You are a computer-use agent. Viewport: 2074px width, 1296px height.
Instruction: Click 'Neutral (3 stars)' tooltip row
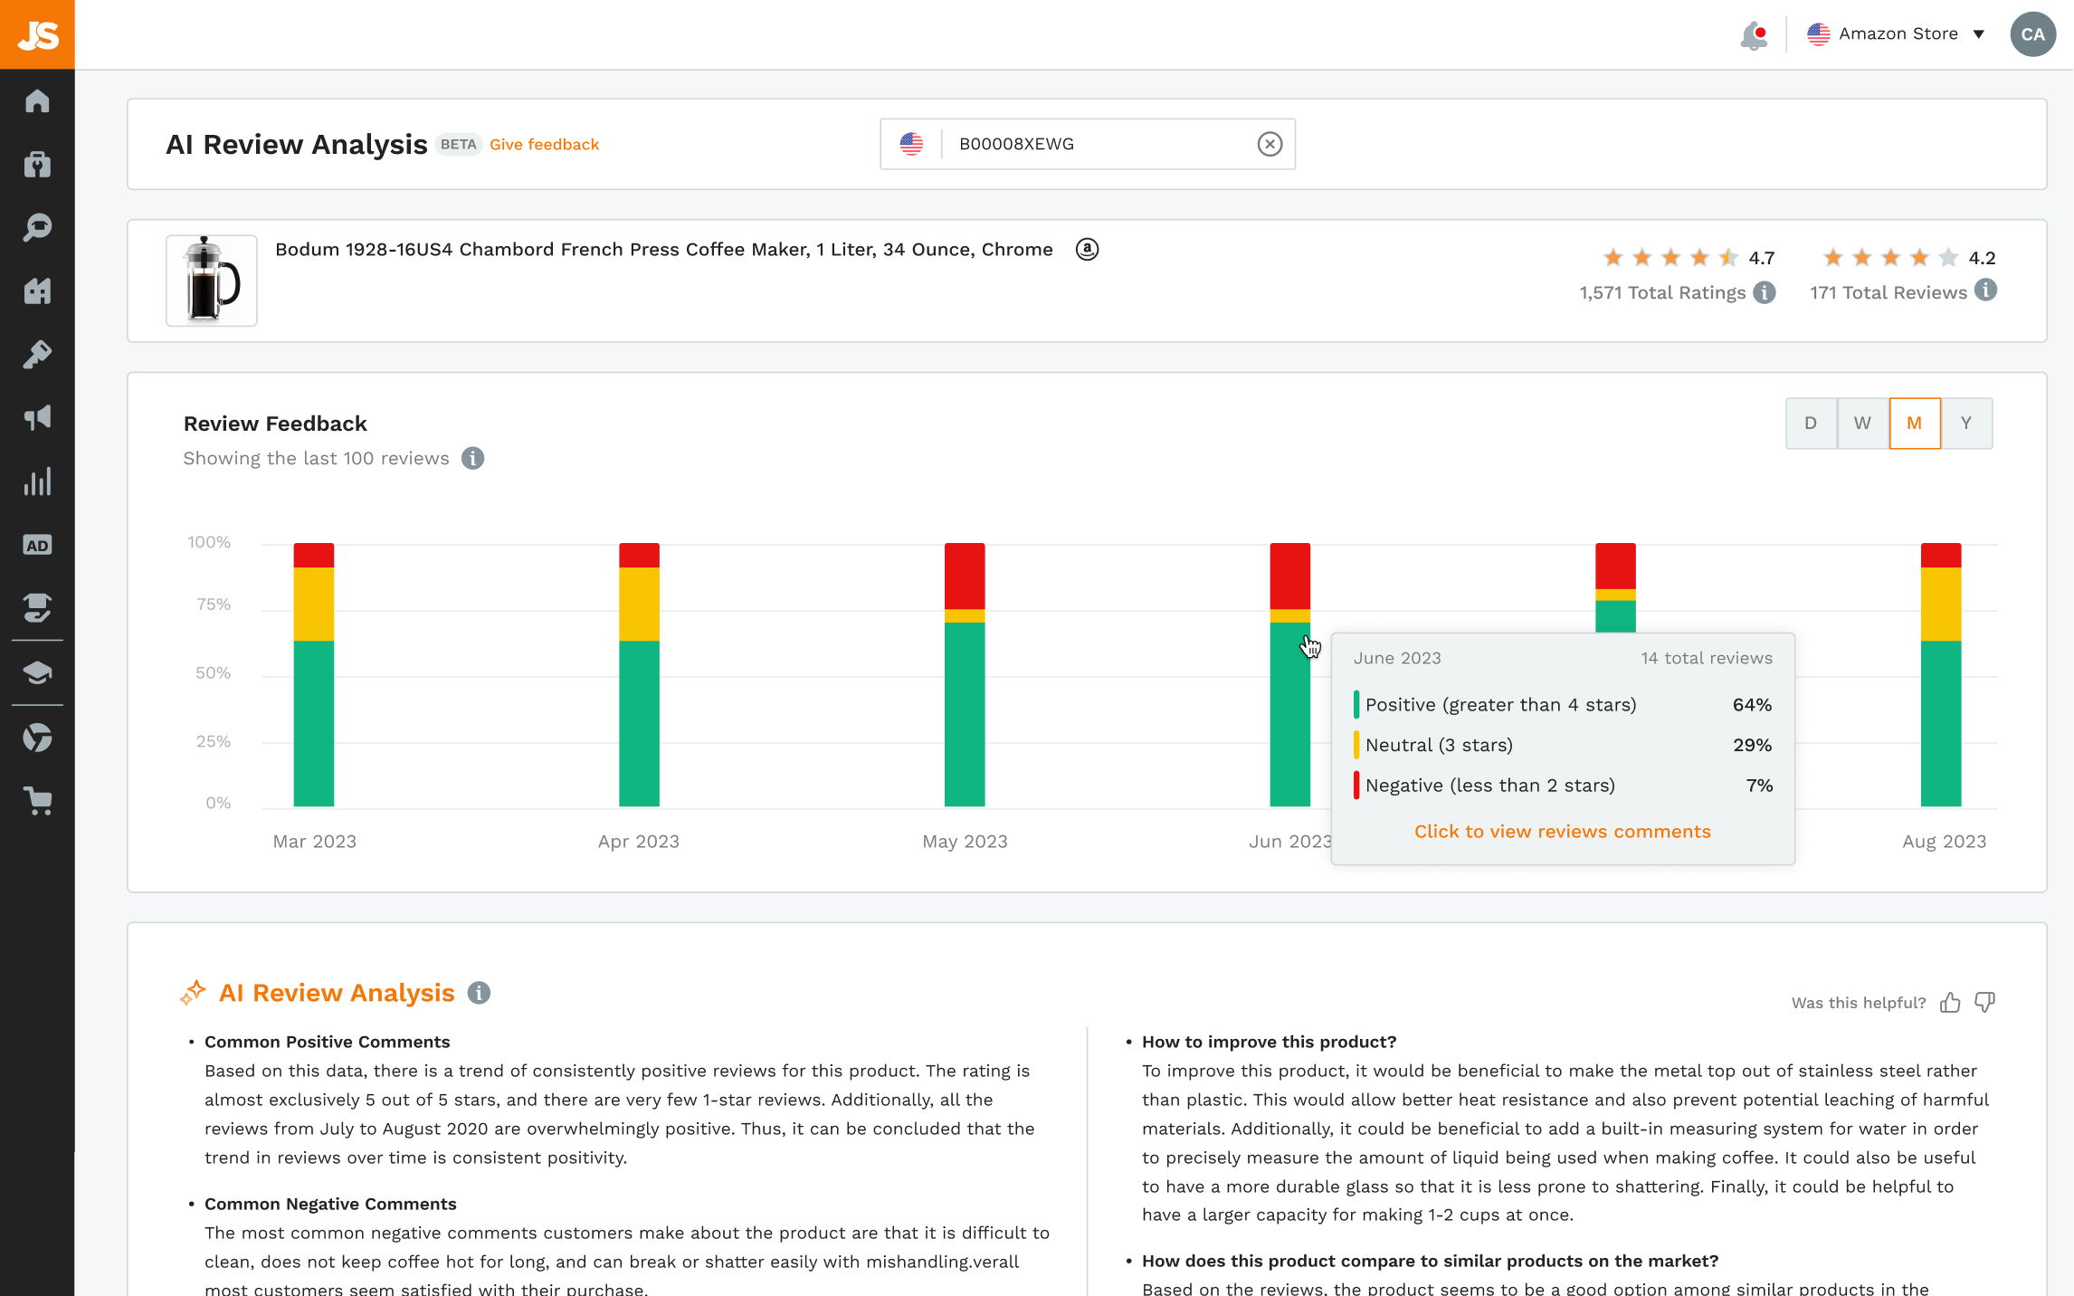tap(1563, 745)
